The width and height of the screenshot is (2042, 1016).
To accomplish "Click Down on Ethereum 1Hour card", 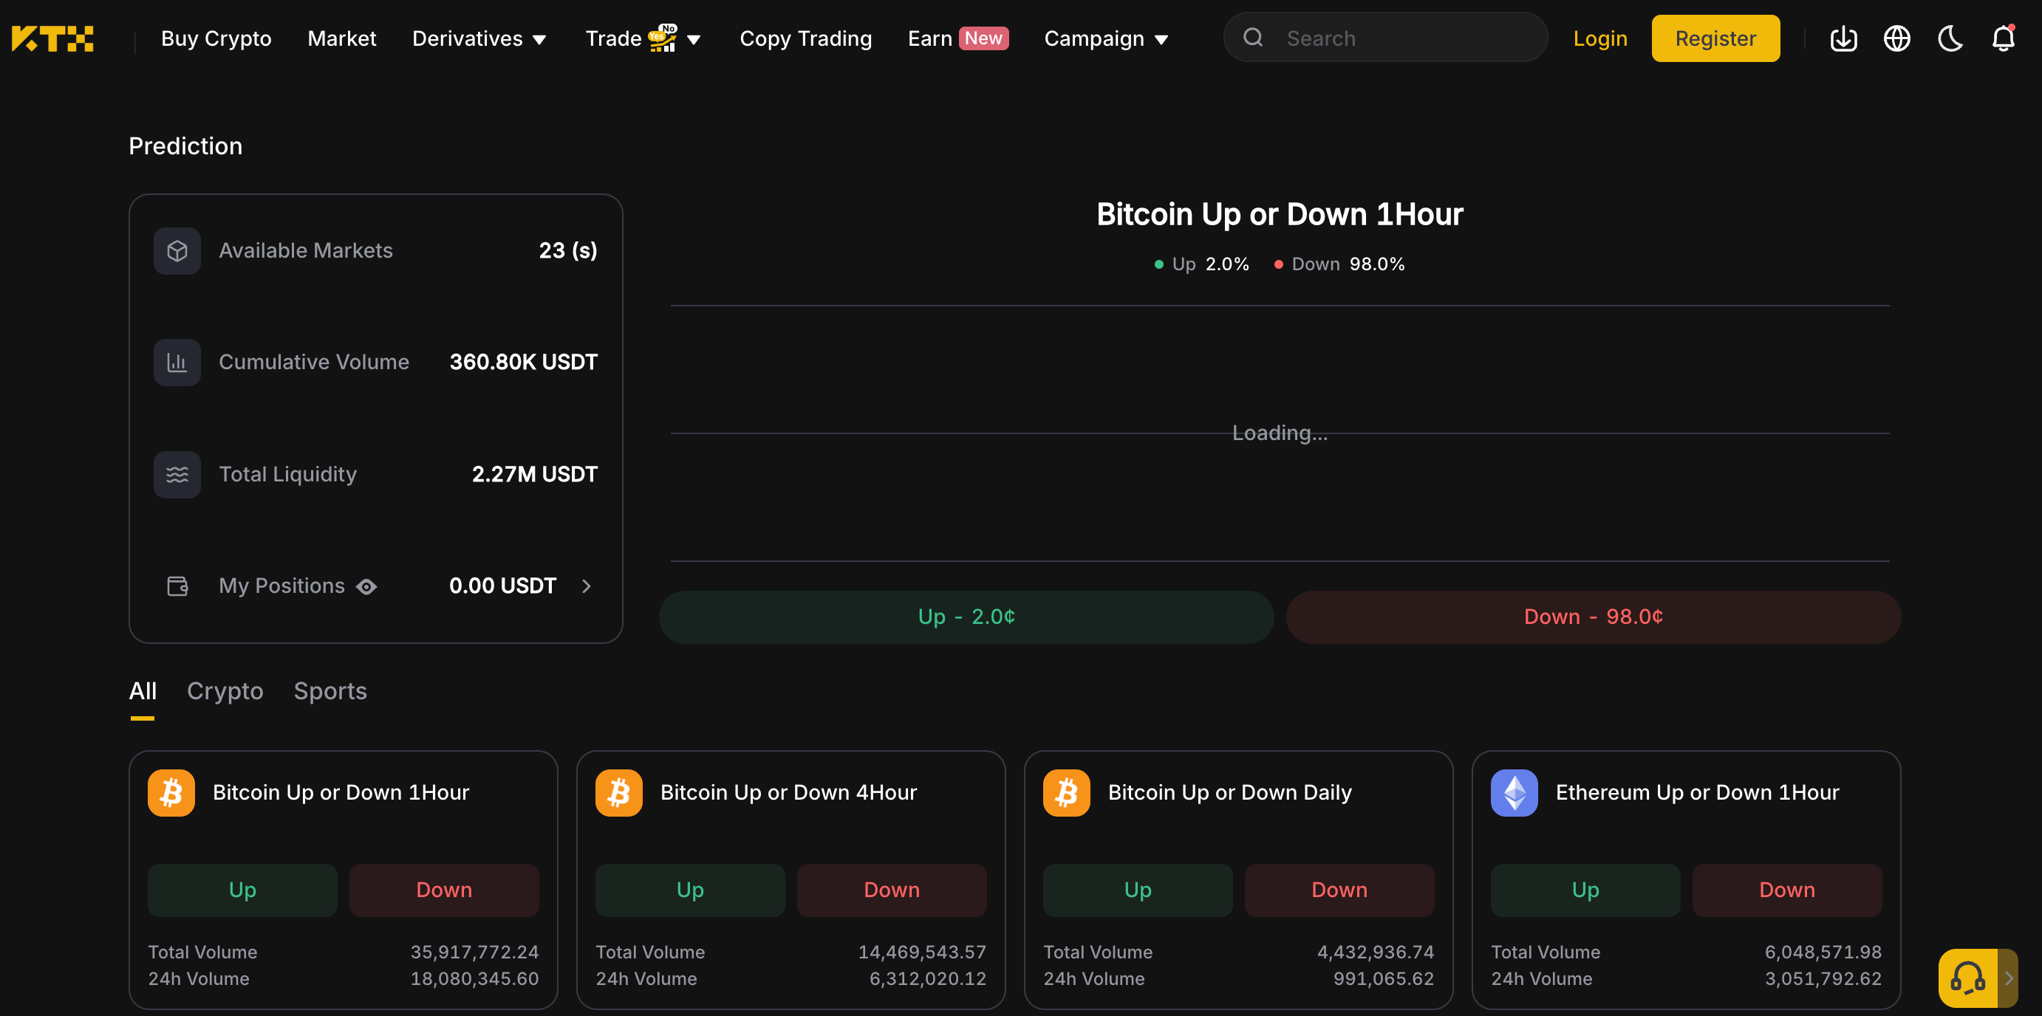I will [1786, 890].
